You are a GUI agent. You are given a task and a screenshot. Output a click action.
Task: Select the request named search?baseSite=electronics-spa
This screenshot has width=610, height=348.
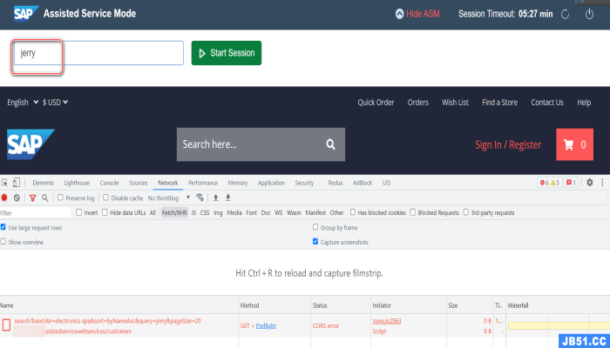point(108,321)
